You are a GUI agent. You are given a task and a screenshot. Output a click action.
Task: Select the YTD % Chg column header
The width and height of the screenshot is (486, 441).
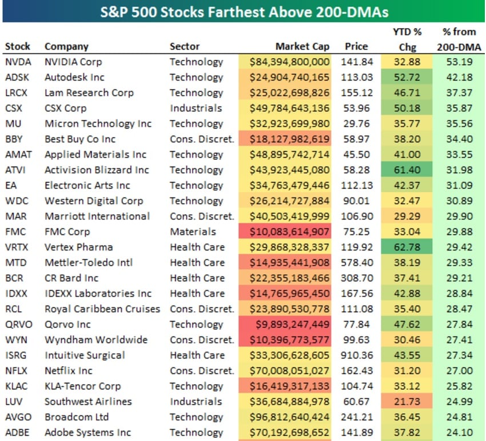pyautogui.click(x=408, y=39)
